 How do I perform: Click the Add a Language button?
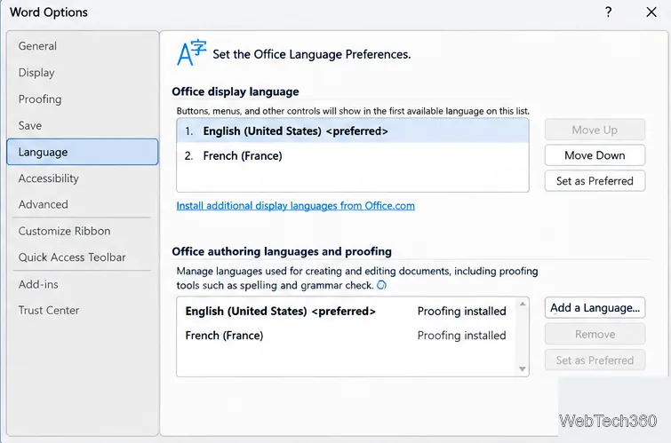click(595, 308)
